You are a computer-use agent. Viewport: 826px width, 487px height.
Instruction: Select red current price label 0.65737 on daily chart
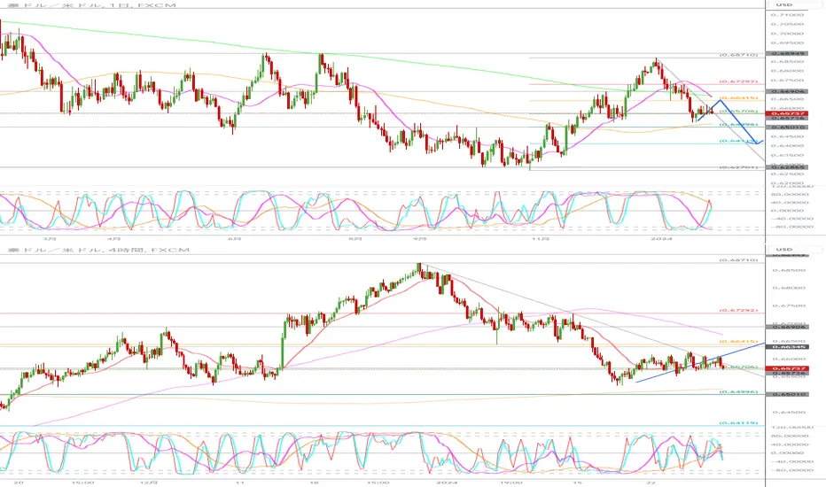pyautogui.click(x=787, y=113)
